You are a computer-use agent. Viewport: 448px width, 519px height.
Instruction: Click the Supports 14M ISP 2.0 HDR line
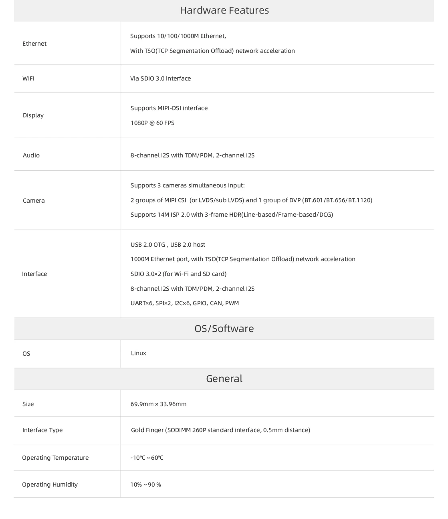232,215
